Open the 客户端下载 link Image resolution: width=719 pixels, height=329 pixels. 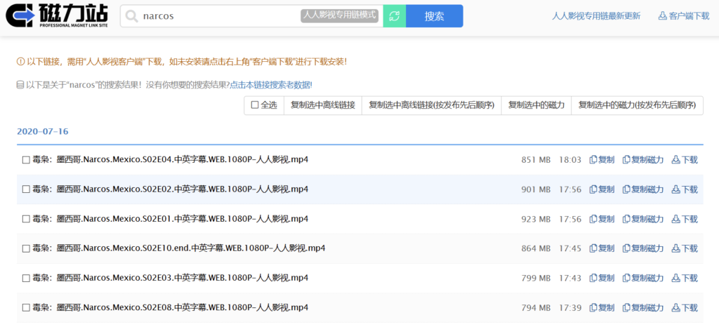click(x=684, y=16)
